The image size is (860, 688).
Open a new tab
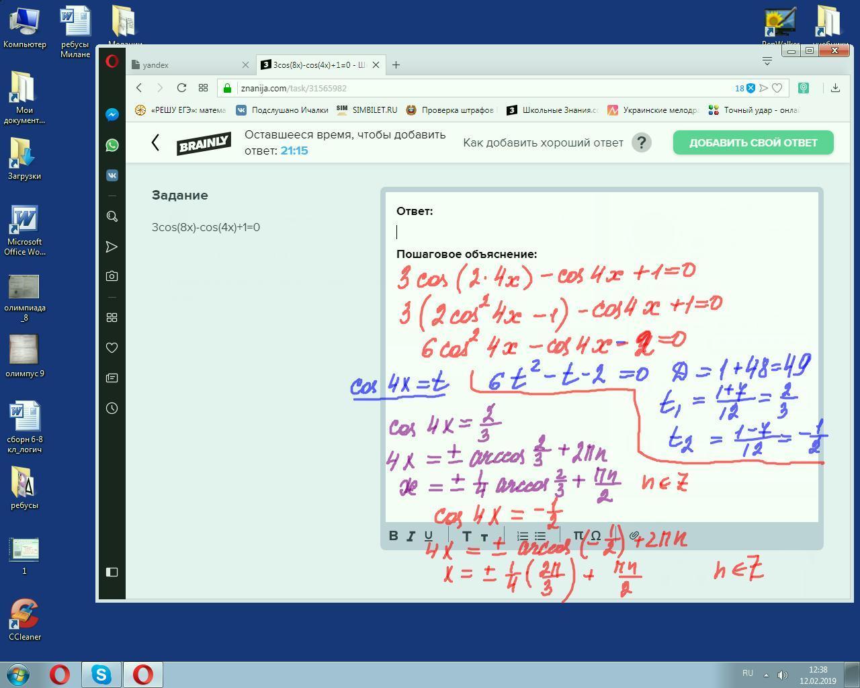(396, 65)
